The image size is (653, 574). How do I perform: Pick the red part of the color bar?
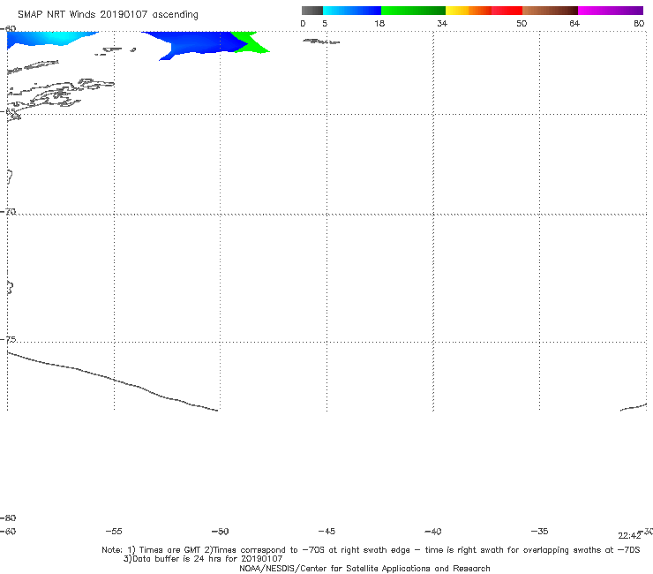tap(507, 11)
